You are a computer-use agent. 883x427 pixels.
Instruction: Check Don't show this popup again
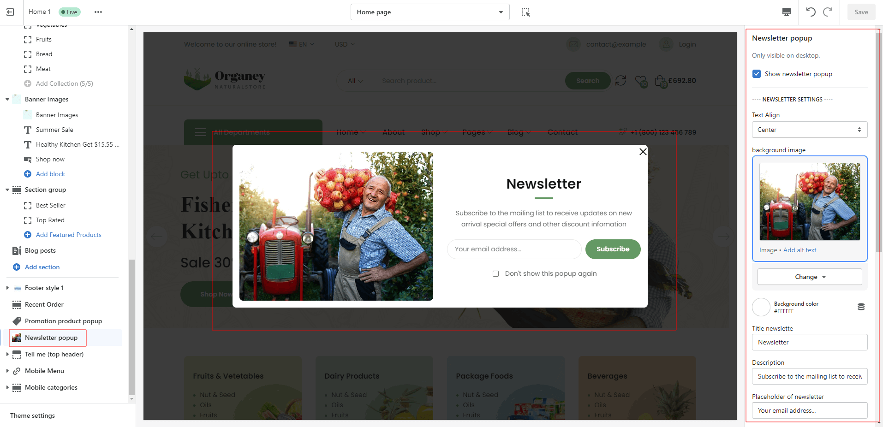pos(495,273)
